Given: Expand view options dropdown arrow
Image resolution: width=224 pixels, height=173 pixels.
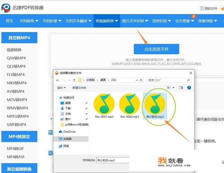Looking at the screenshot, I should (x=174, y=87).
